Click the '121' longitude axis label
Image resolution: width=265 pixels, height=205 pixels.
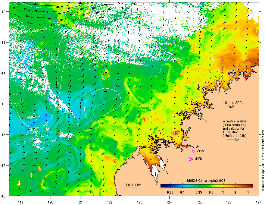(80, 202)
